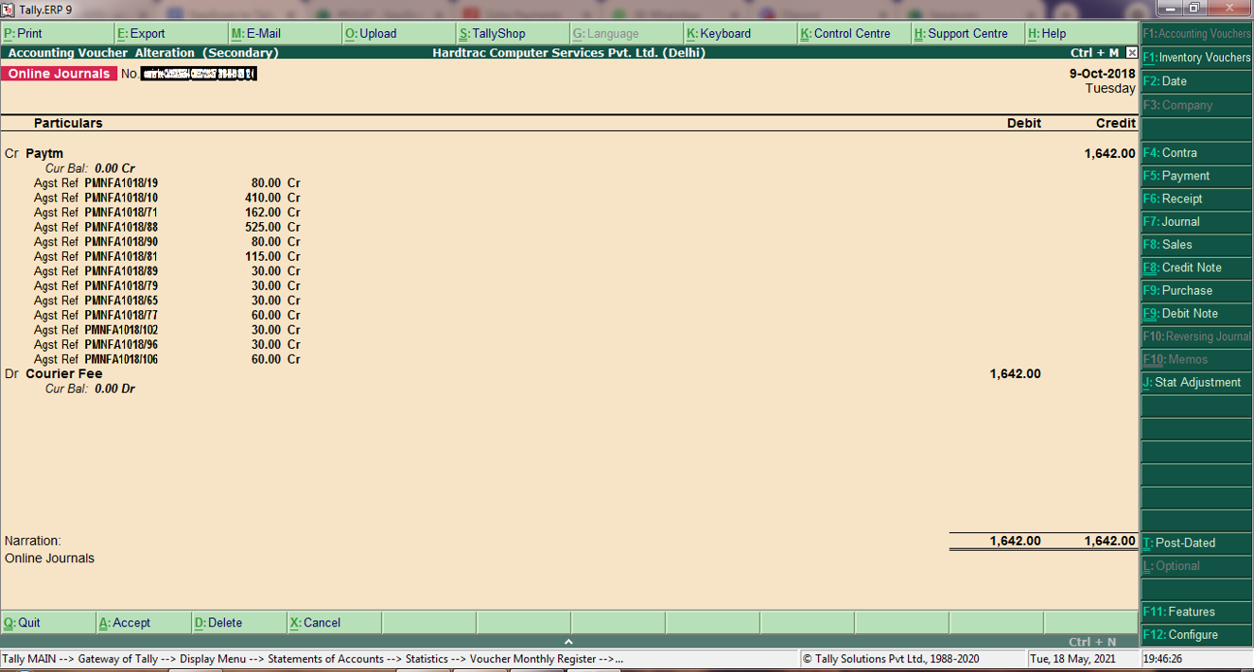Click the status bar clock 19:46:26
Image resolution: width=1254 pixels, height=672 pixels.
[1163, 659]
